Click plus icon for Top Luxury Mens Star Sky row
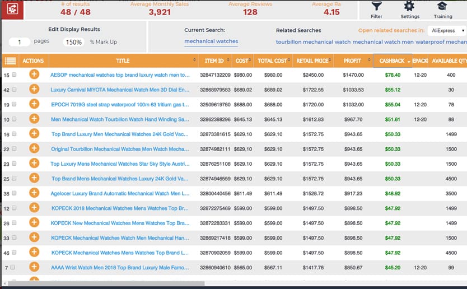This screenshot has width=467, height=289. pyautogui.click(x=34, y=163)
